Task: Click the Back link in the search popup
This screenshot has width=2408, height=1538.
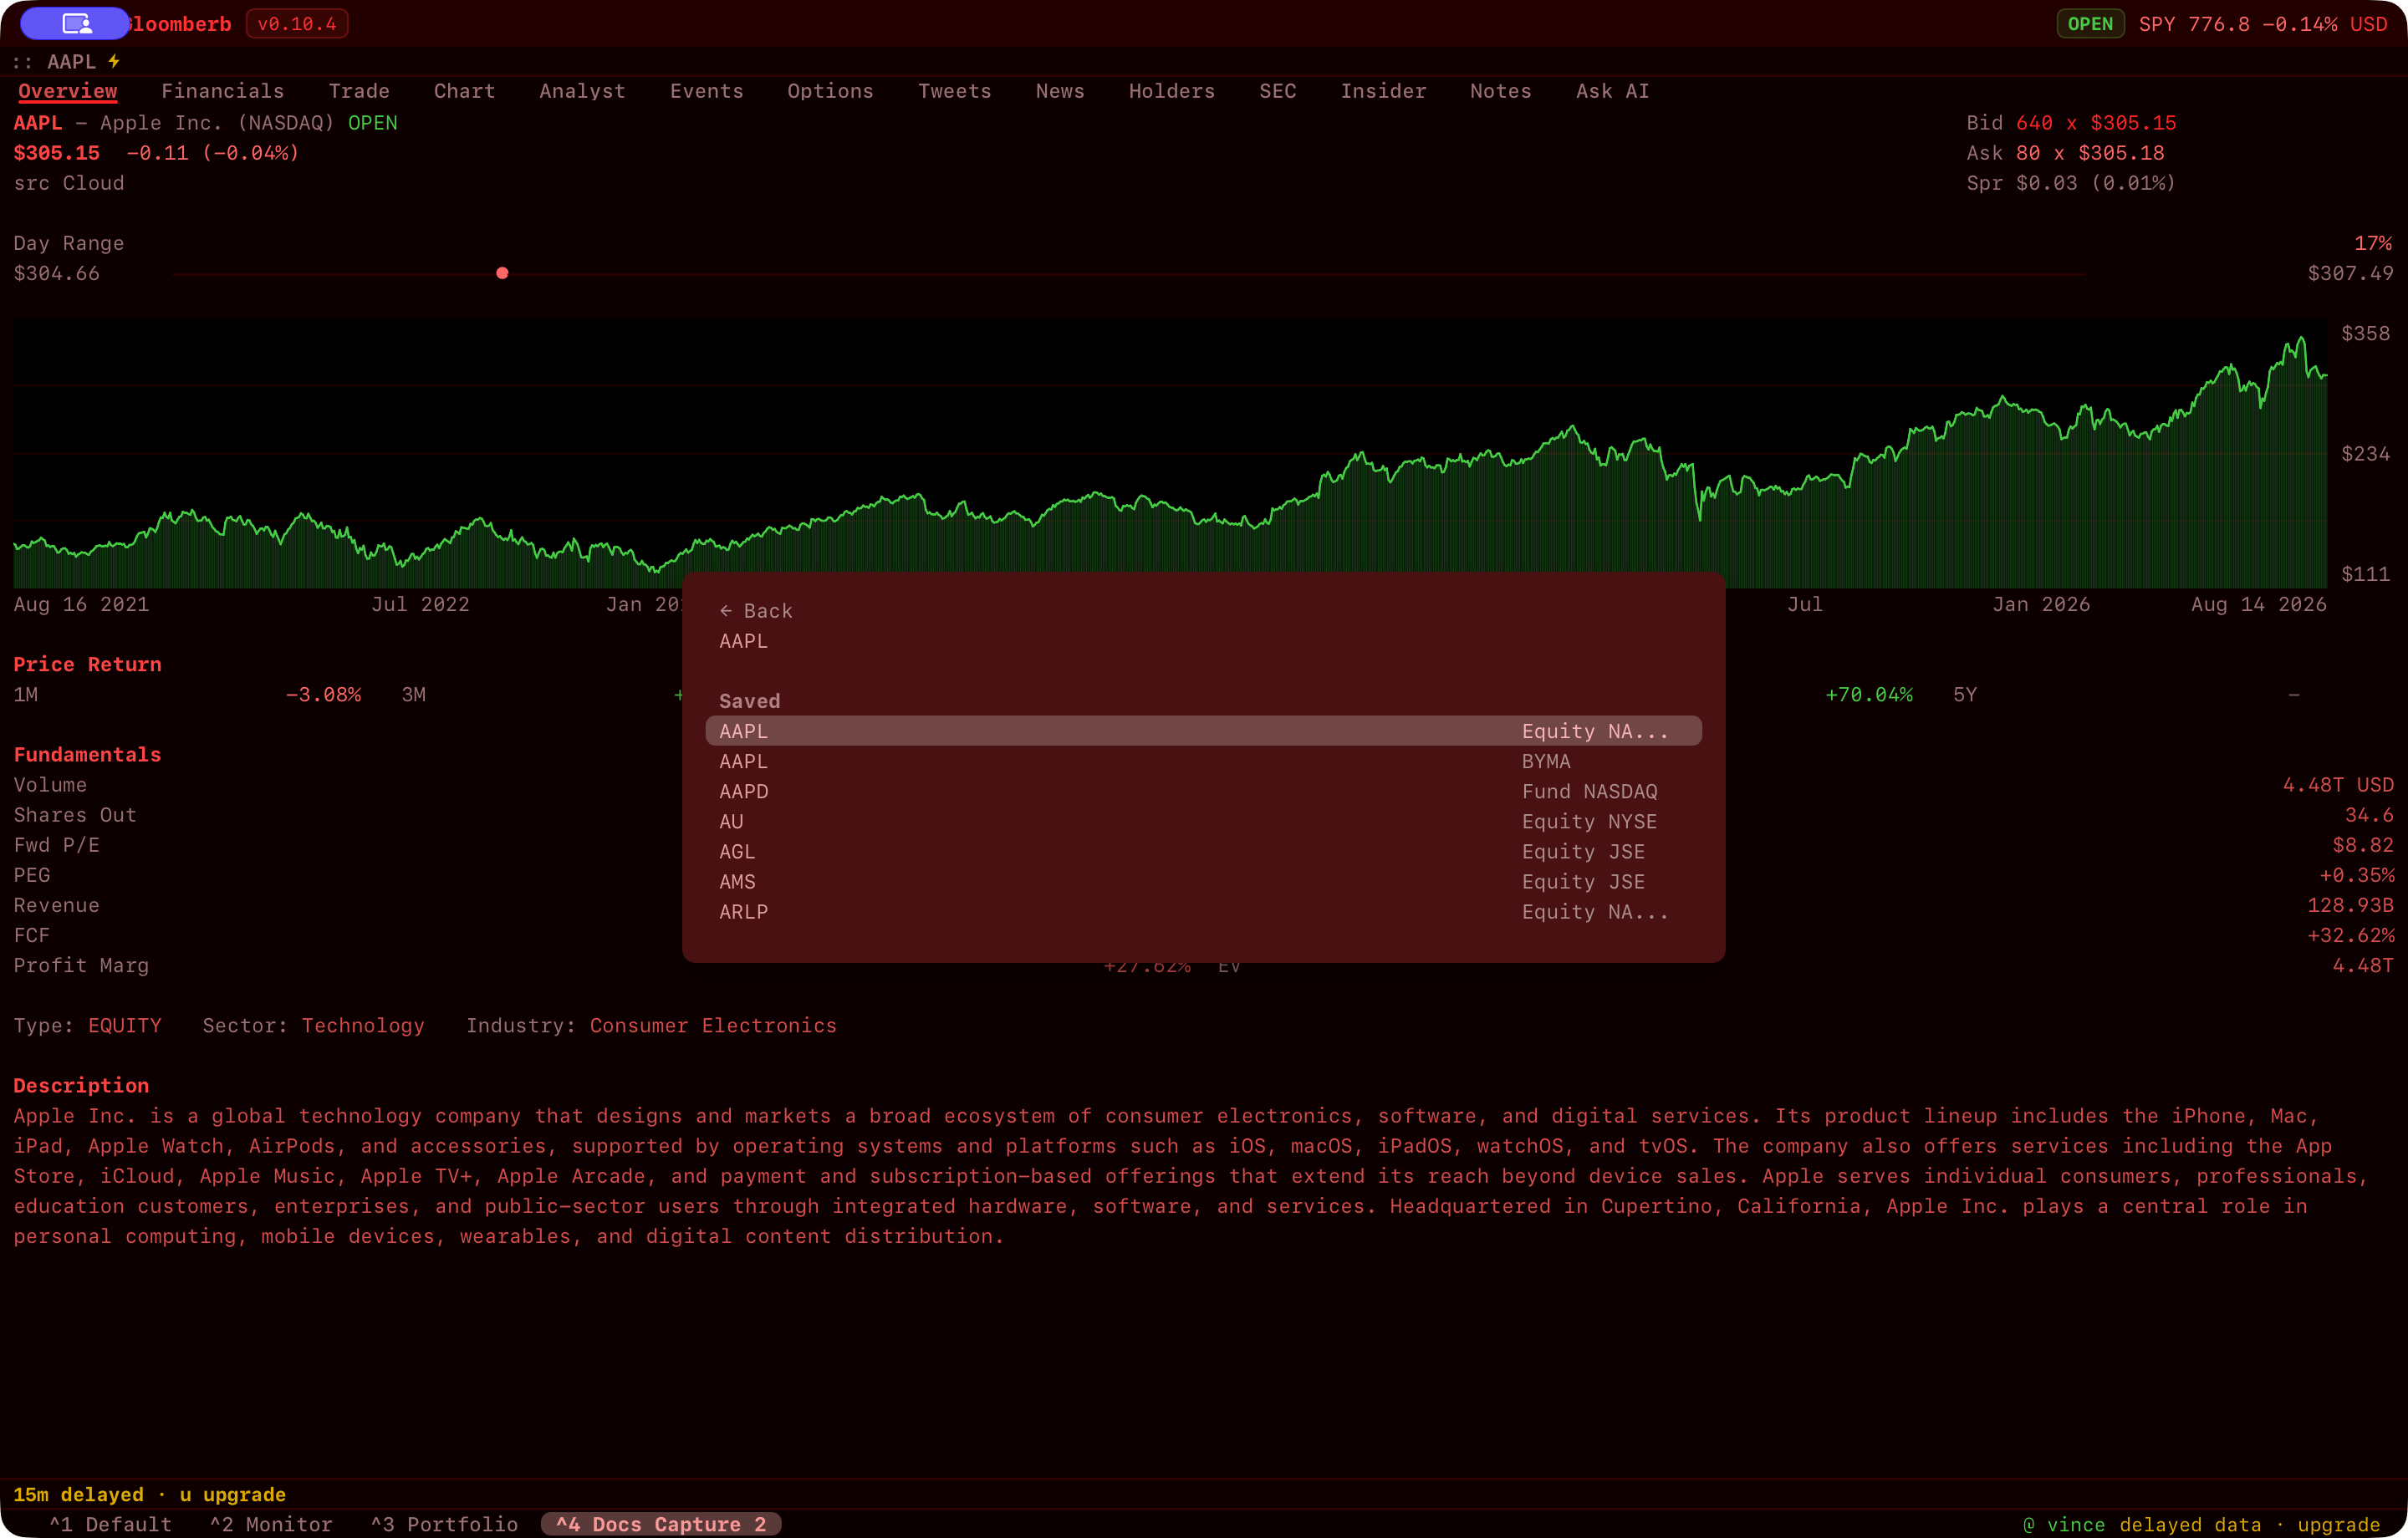Action: 755,611
